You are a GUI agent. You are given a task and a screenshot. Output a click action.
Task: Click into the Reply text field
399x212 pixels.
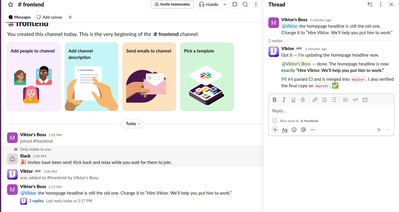(331, 111)
